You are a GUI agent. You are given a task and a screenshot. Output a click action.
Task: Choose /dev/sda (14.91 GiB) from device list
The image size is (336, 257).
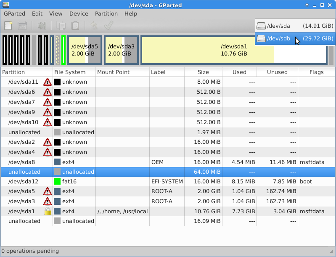point(295,26)
